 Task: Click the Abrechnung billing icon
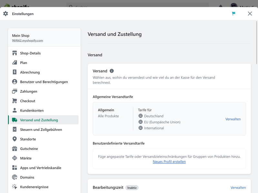click(15, 72)
